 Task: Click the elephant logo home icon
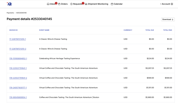(9, 4)
